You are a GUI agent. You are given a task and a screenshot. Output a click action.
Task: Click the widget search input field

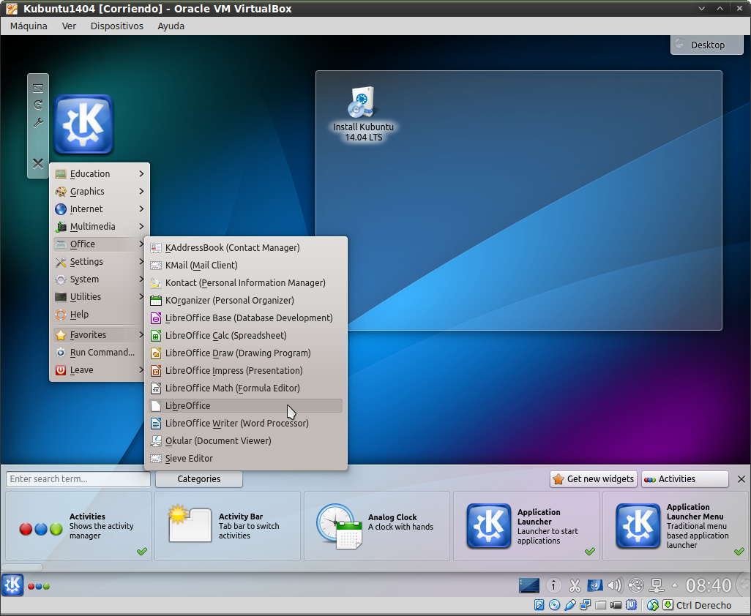click(x=78, y=479)
